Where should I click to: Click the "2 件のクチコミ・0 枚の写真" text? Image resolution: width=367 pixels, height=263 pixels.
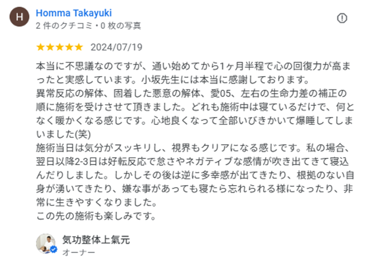(88, 26)
